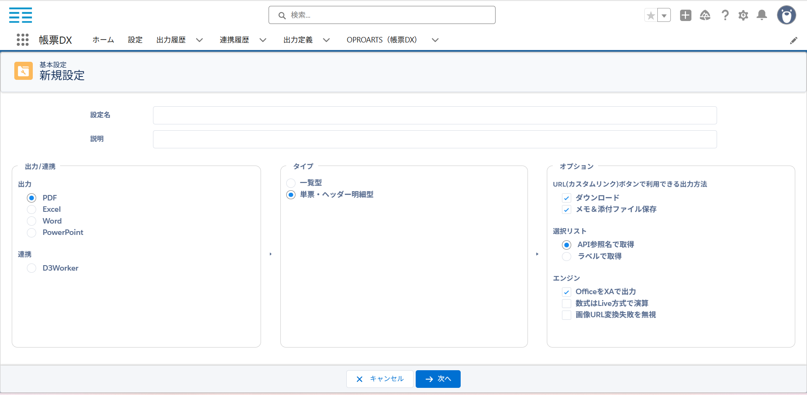Open global actions plus icon

coord(686,16)
